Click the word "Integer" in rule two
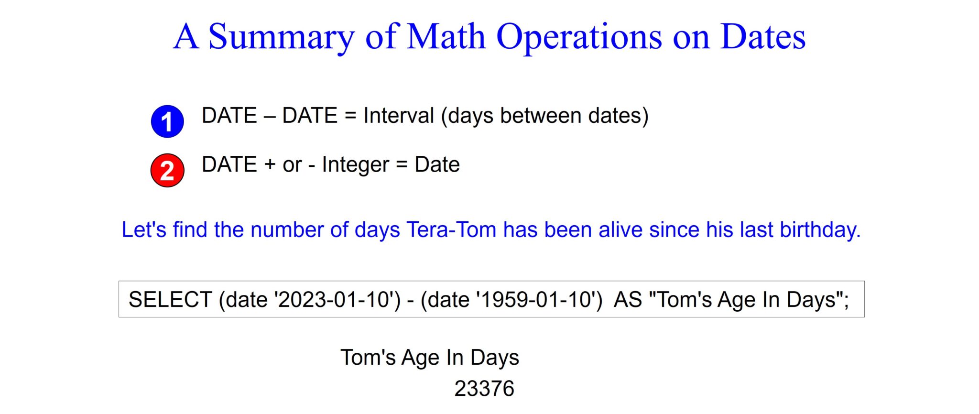This screenshot has width=979, height=414. (x=356, y=164)
